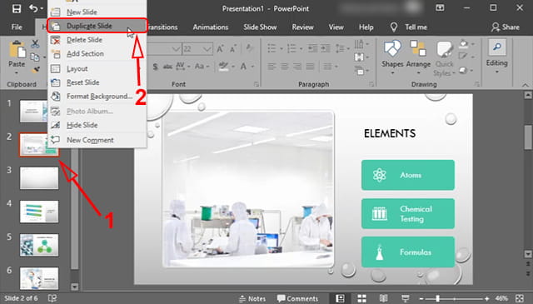Toggle the Comments pane
This screenshot has width=533, height=304.
tap(297, 298)
